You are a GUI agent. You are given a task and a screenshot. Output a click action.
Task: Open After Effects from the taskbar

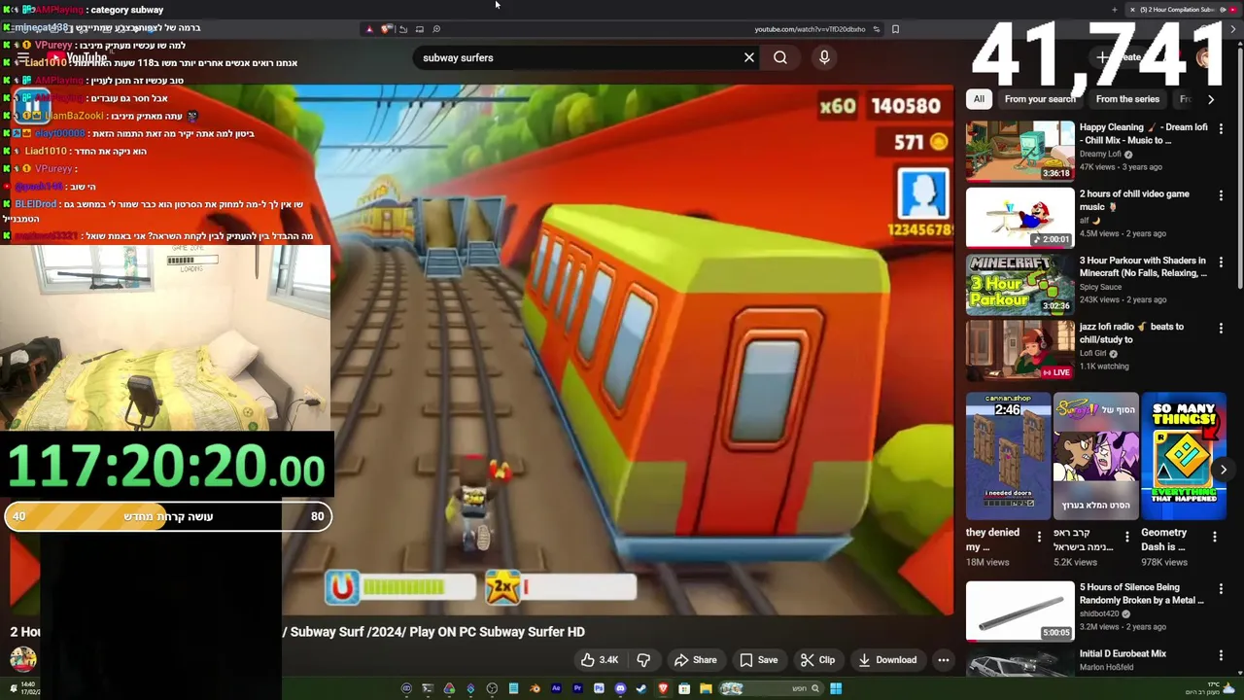(556, 688)
